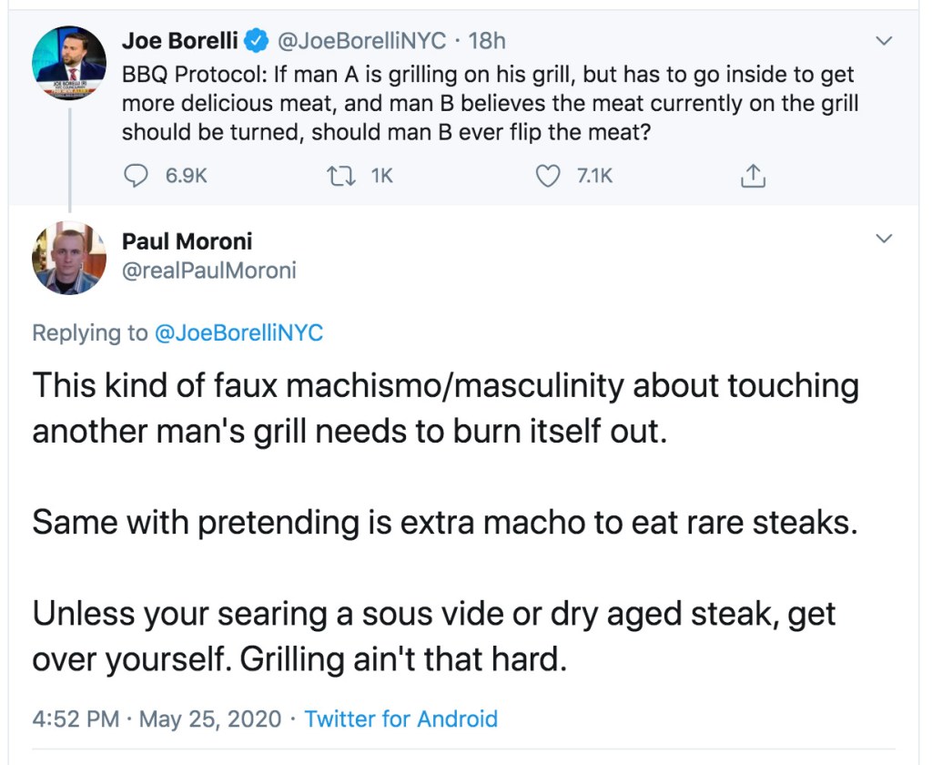This screenshot has height=765, width=932.
Task: Click the @realPaulMoroni handle
Action: point(208,270)
